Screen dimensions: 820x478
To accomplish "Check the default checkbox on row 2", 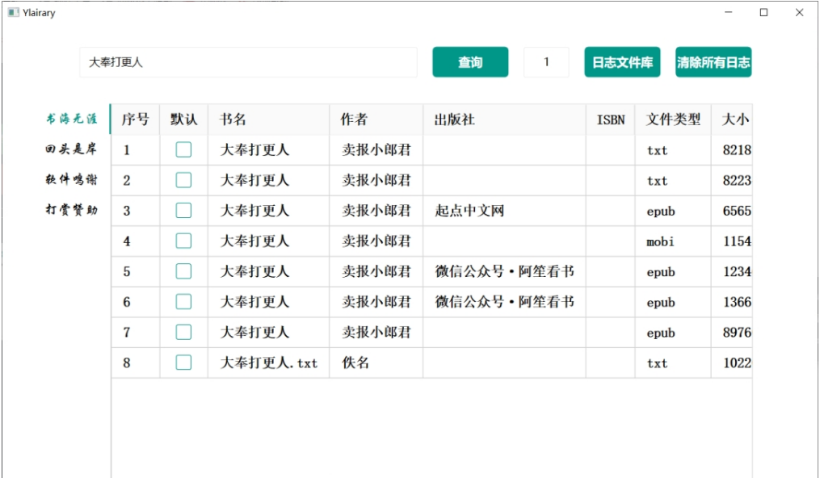I will [x=184, y=180].
